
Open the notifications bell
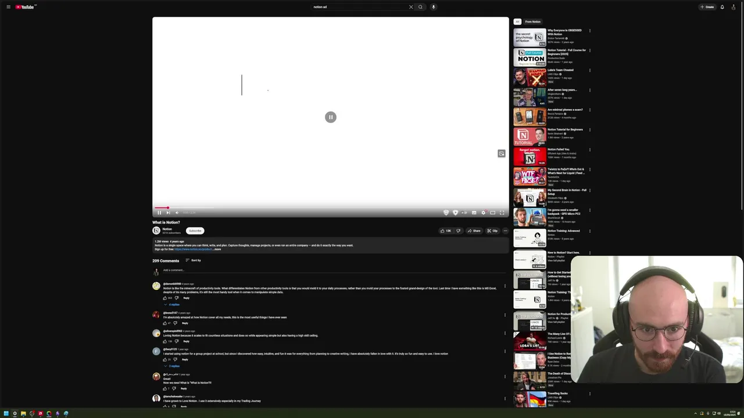coord(722,7)
